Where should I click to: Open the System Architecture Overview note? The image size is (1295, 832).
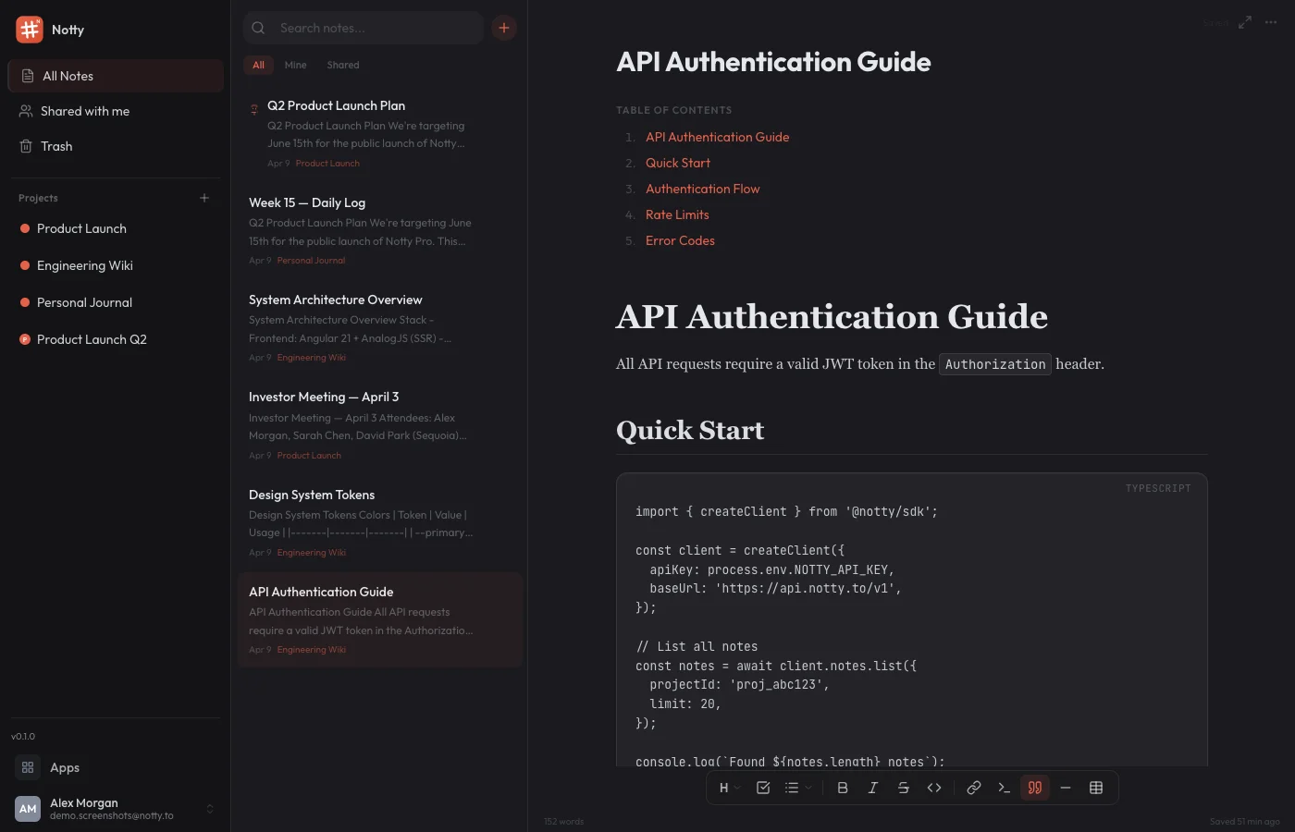[x=380, y=327]
